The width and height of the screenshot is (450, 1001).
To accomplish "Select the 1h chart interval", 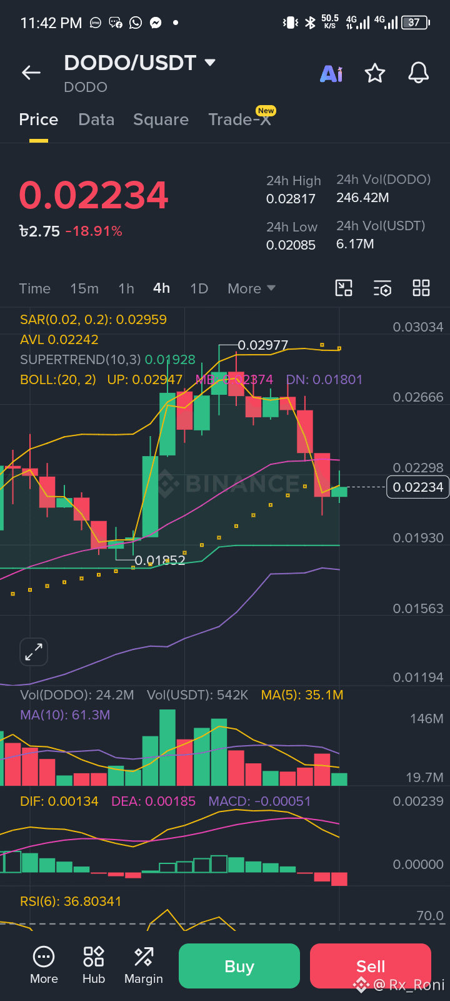I will pyautogui.click(x=126, y=288).
